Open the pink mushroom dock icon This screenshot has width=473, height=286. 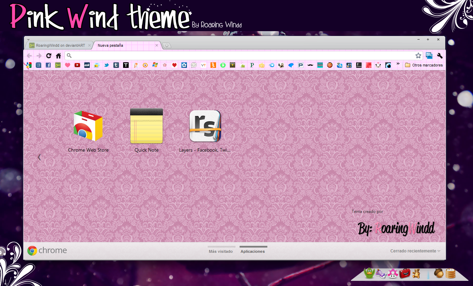point(393,273)
